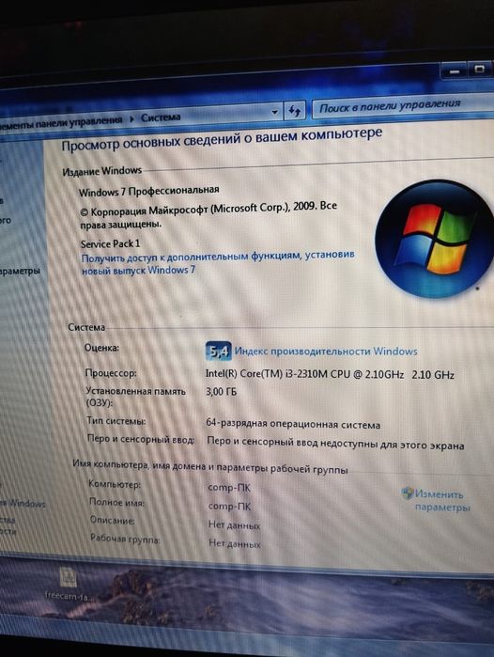494x657 pixels.
Task: Focus the 'Поиск в панели управления' search field
Action: 404,106
